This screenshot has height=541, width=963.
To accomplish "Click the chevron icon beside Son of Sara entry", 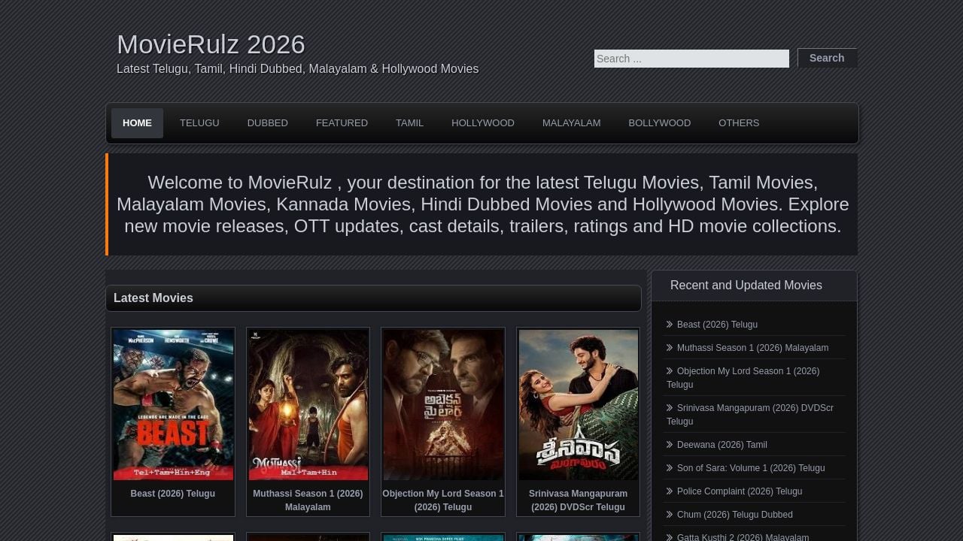I will pos(670,468).
